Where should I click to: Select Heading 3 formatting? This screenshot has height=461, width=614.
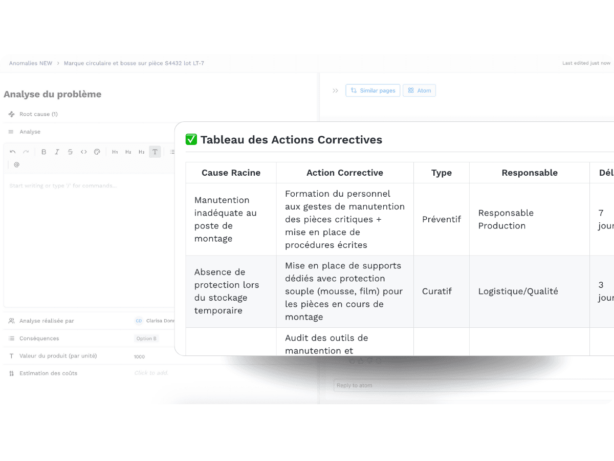point(141,152)
